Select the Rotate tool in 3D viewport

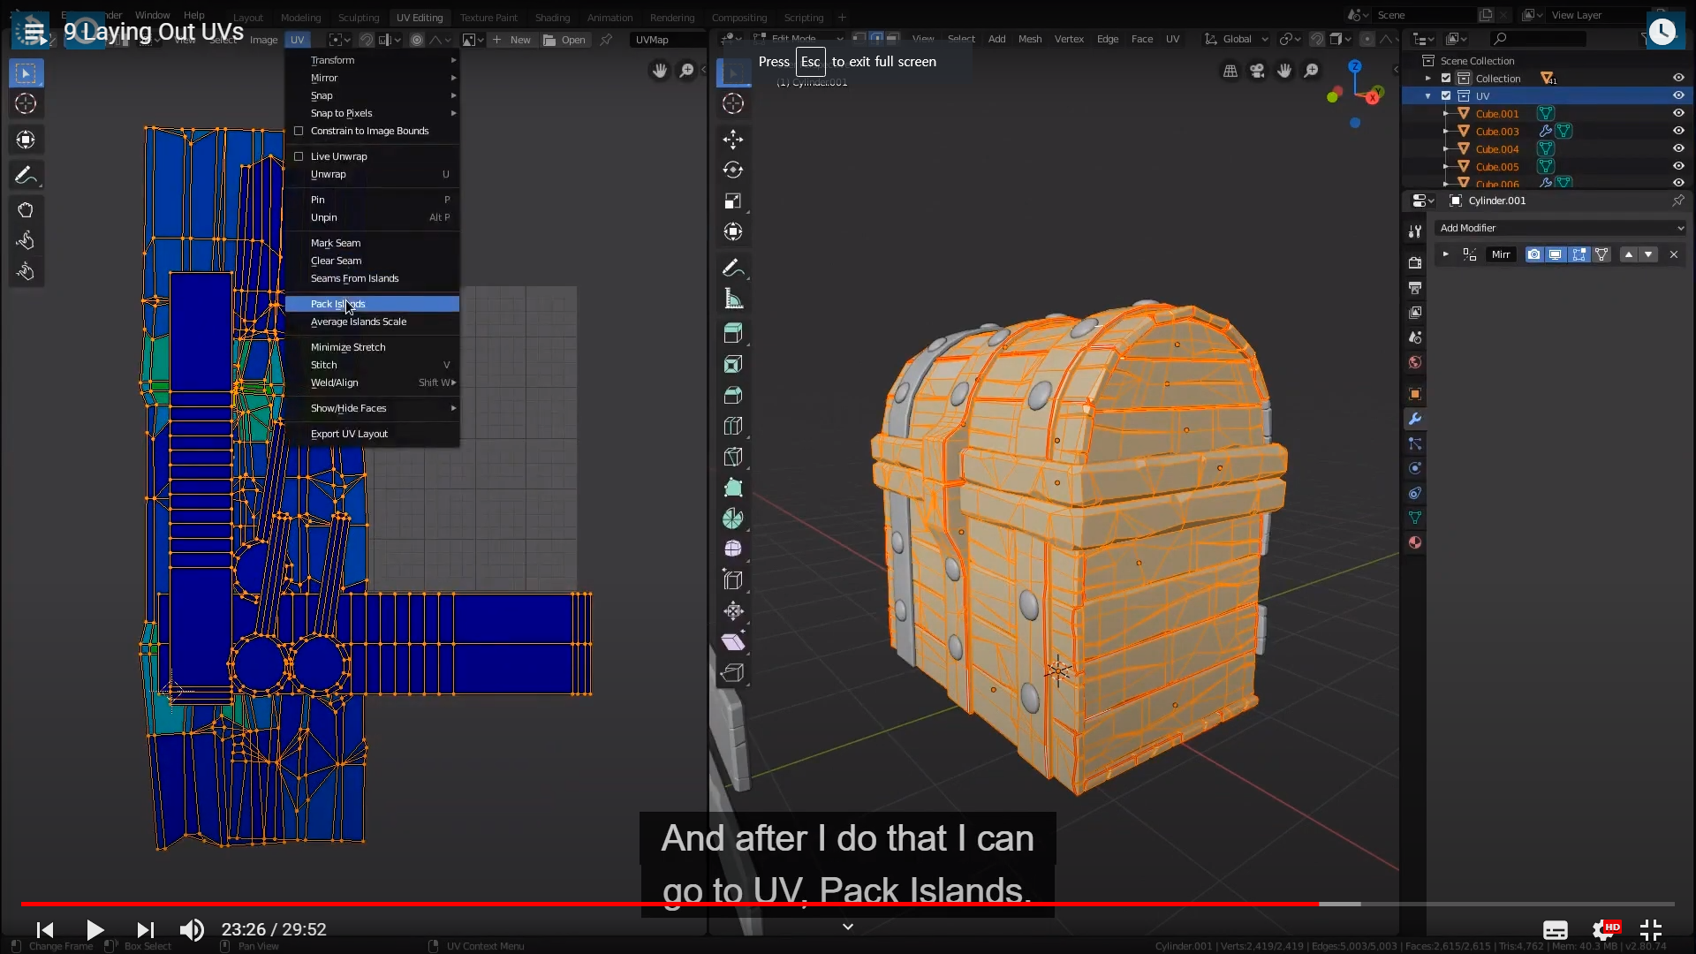coord(733,170)
